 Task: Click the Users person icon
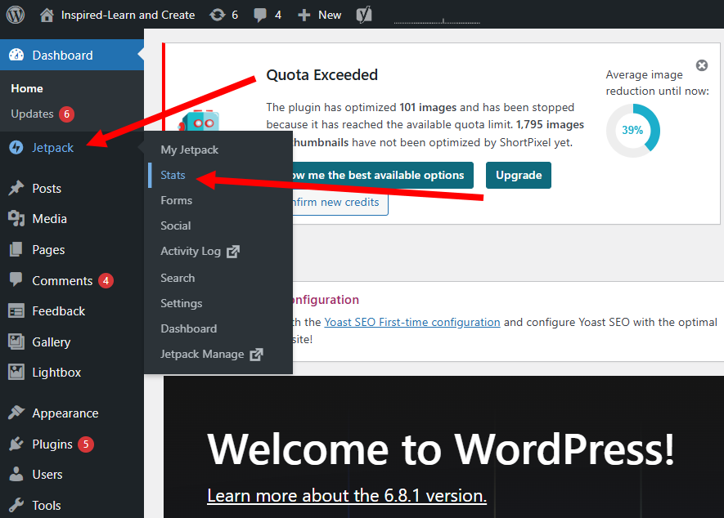pyautogui.click(x=16, y=474)
